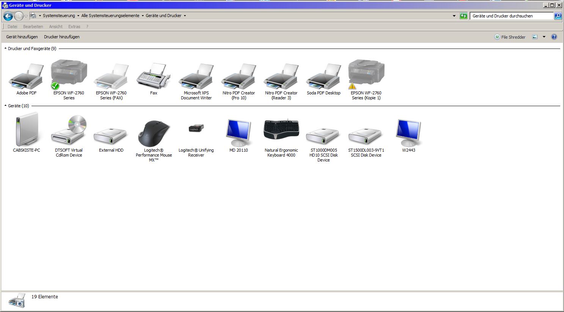The height and width of the screenshot is (312, 564).
Task: Select the EPSON WF-2760 Series (FAX) device
Action: click(x=111, y=81)
